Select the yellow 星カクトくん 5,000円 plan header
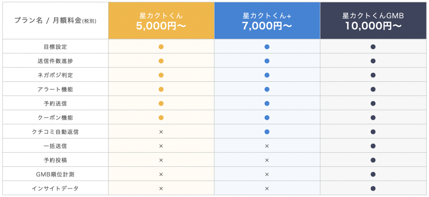This screenshot has height=197, width=429. 161,21
